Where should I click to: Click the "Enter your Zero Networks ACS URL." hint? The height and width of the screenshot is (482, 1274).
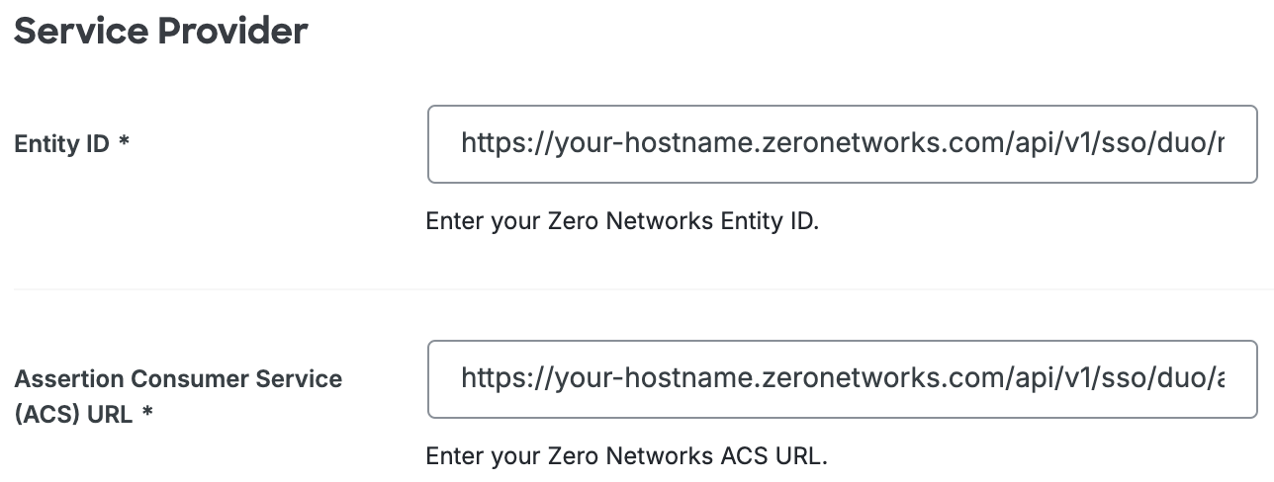point(626,456)
